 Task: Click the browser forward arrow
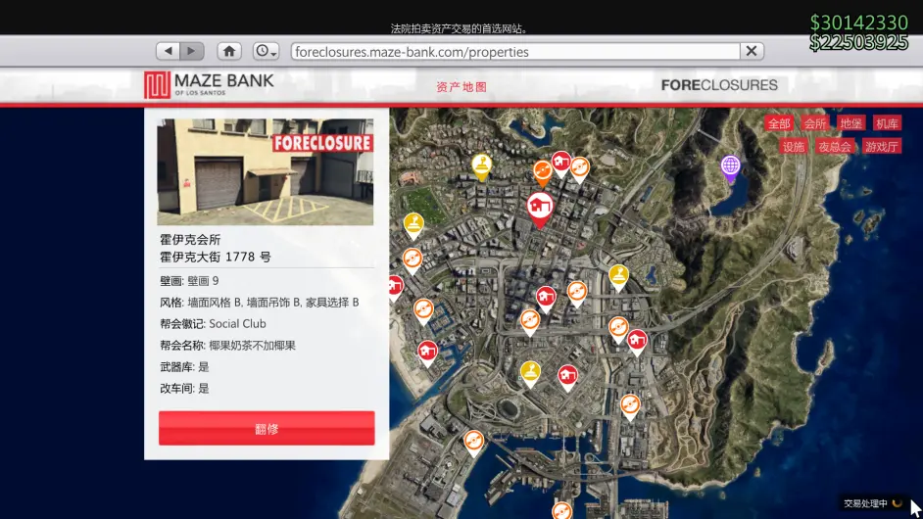[x=192, y=51]
